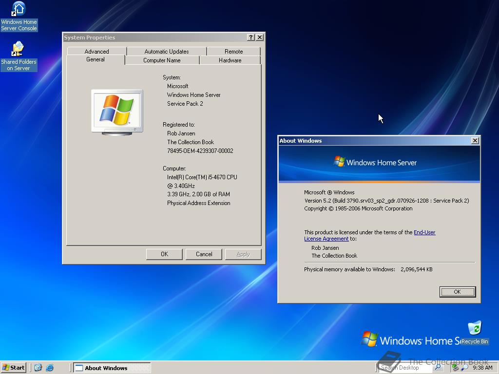Click OK in the About Windows dialog
Screen dimensions: 499x374
[x=457, y=292]
